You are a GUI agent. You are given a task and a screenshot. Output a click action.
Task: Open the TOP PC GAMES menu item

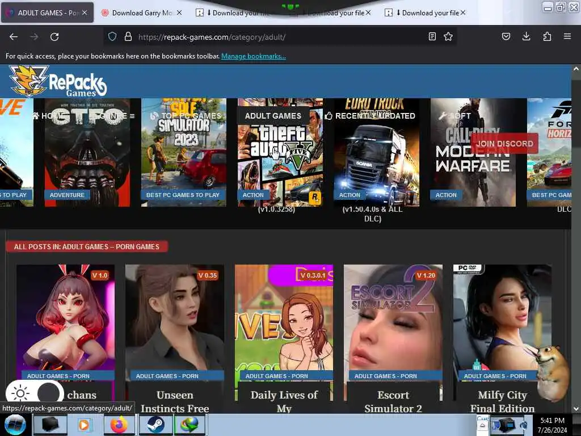point(186,116)
